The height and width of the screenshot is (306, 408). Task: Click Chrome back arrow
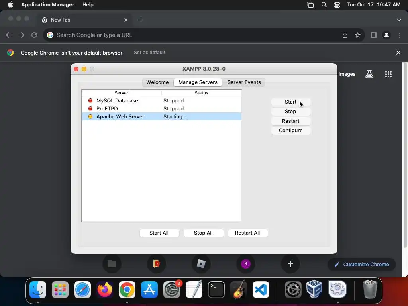pos(9,35)
